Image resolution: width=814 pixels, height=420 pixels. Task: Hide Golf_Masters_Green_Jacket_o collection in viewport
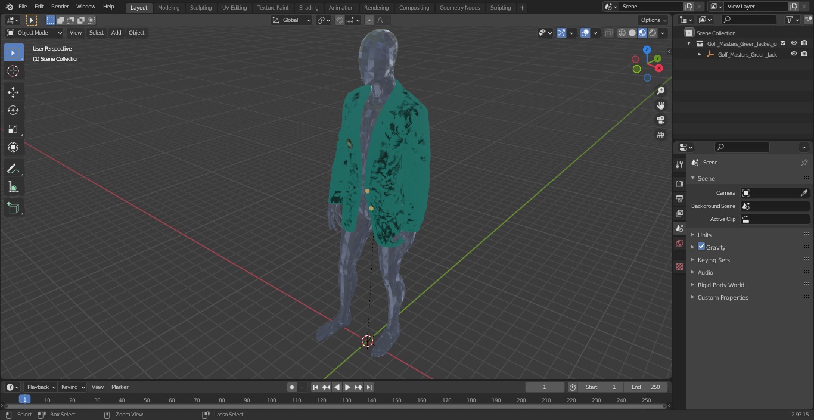click(794, 43)
